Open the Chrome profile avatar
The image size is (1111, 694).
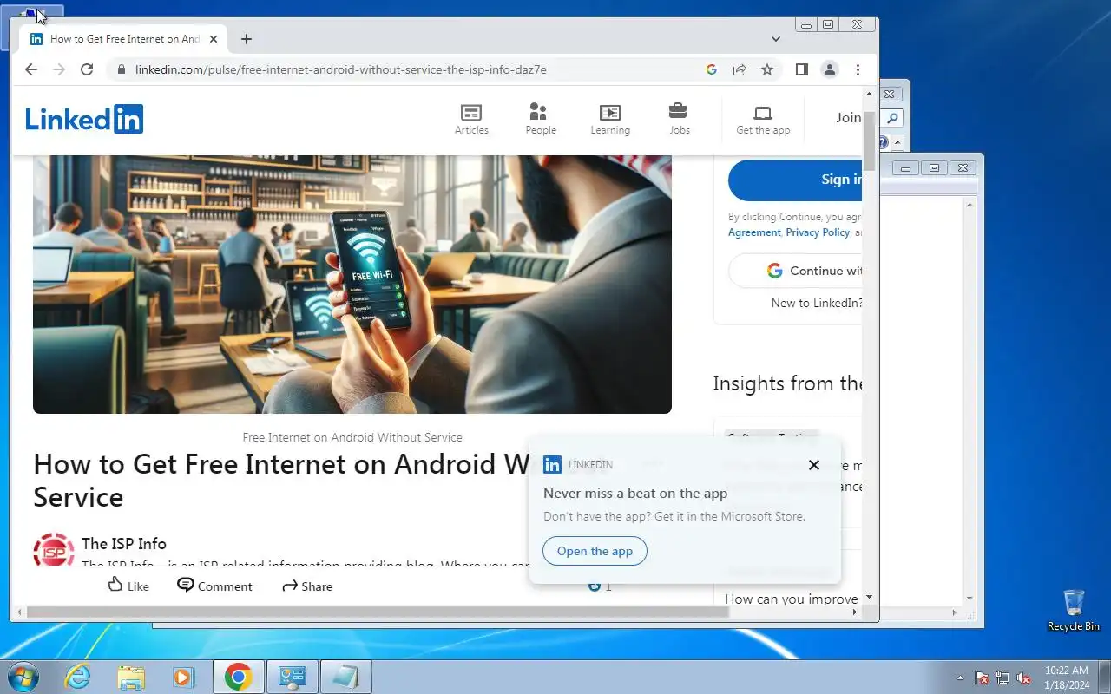(x=830, y=69)
